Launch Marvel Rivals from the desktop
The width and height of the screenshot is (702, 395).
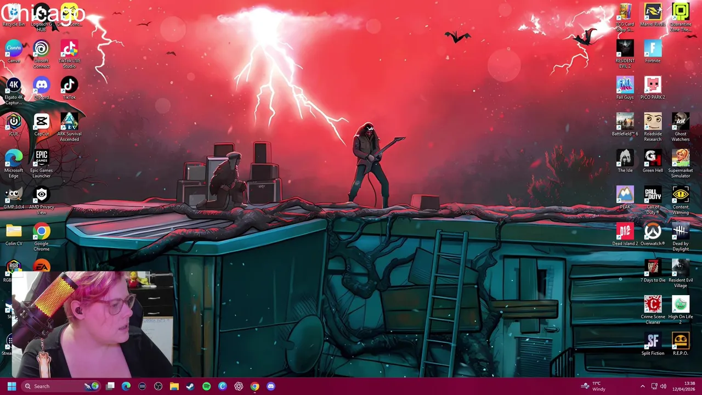[x=653, y=15]
